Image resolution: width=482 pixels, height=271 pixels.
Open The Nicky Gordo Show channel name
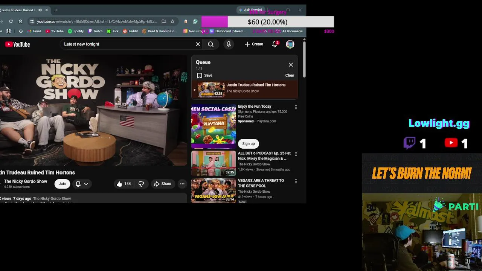pyautogui.click(x=26, y=181)
